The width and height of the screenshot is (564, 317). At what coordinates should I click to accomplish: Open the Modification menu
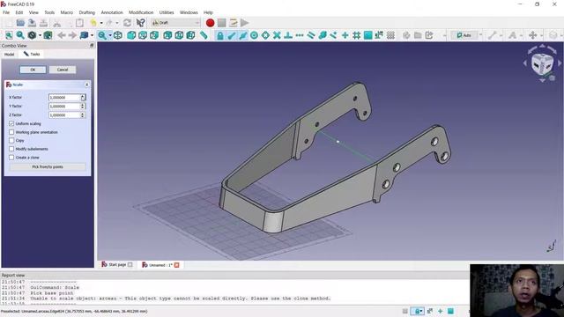tap(141, 12)
